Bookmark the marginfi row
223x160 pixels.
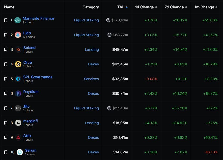point(6,123)
